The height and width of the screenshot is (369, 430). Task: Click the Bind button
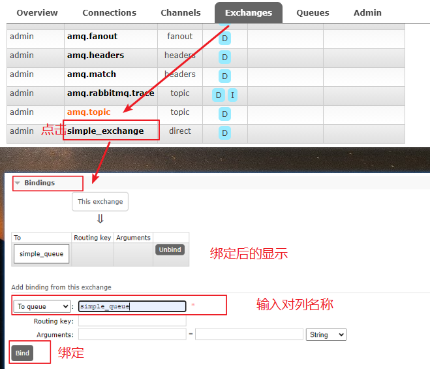(x=22, y=353)
